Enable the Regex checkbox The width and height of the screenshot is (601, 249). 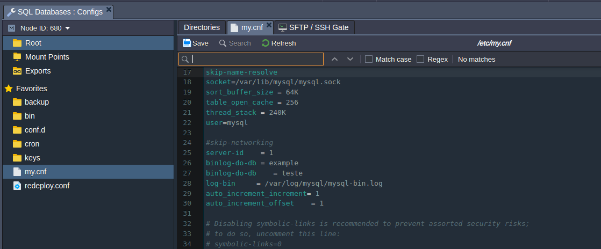click(x=420, y=59)
